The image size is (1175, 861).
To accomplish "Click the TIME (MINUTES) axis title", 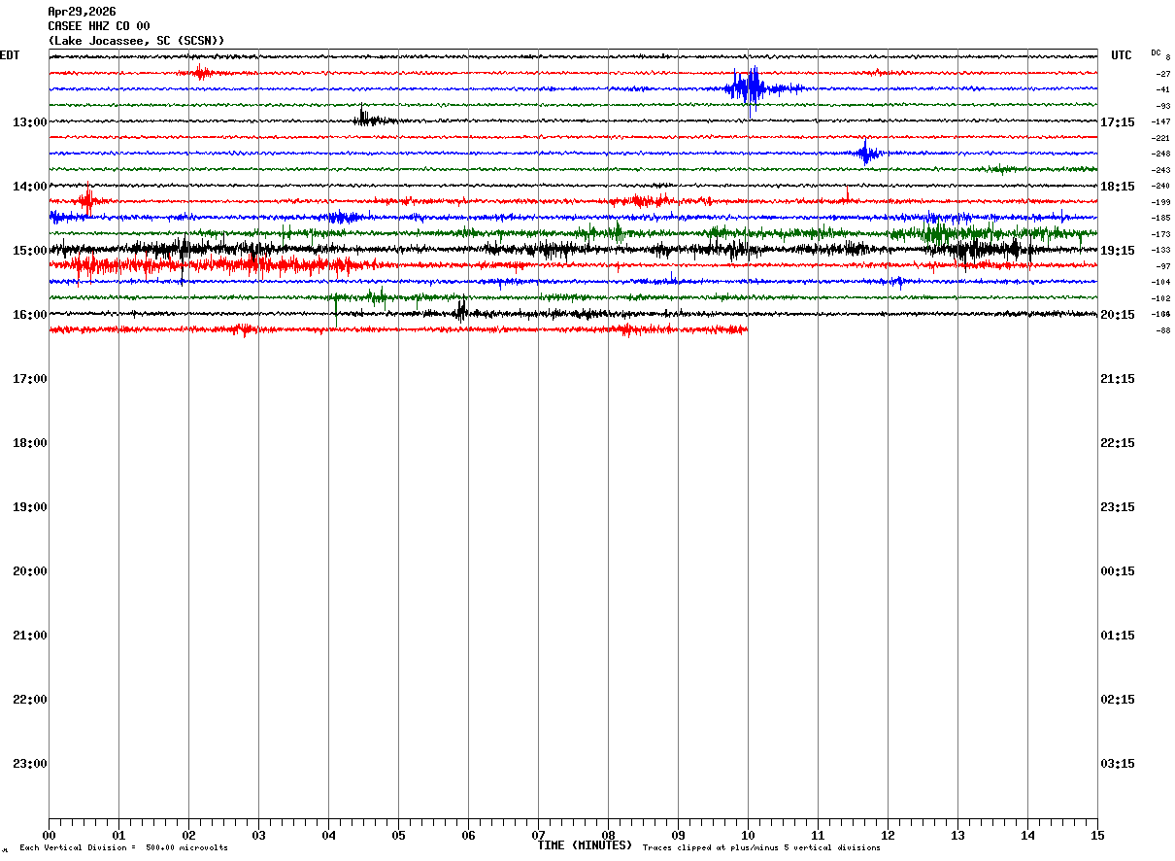I will click(x=585, y=845).
